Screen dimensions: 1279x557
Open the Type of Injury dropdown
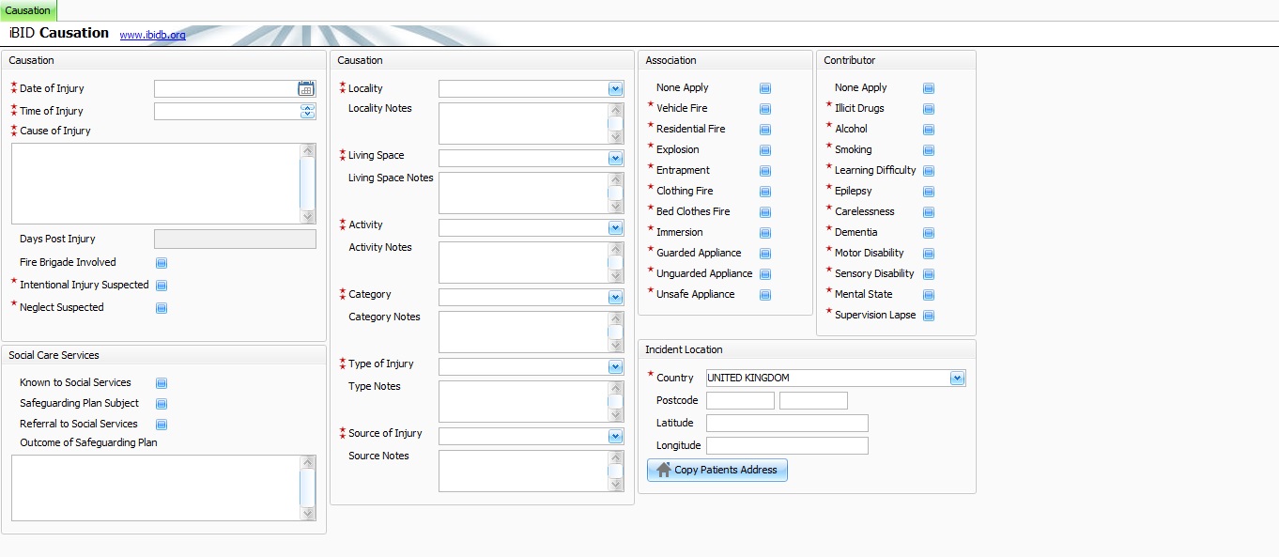pyautogui.click(x=615, y=366)
